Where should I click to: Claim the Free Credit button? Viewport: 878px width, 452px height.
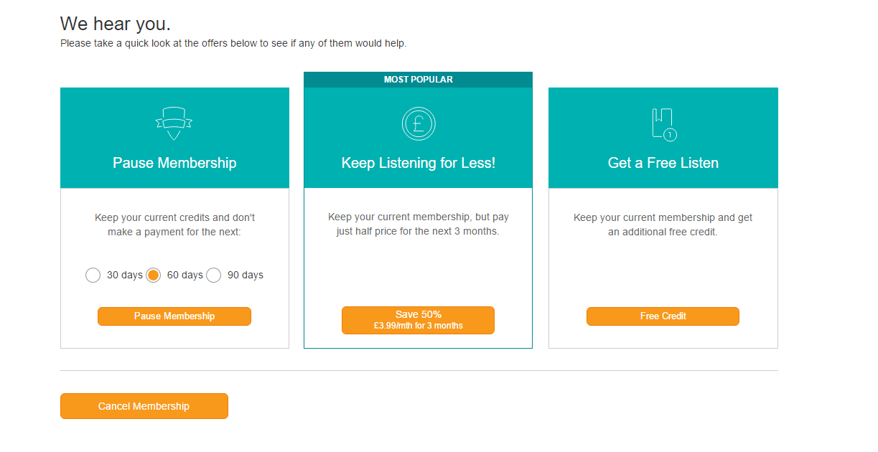coord(663,316)
